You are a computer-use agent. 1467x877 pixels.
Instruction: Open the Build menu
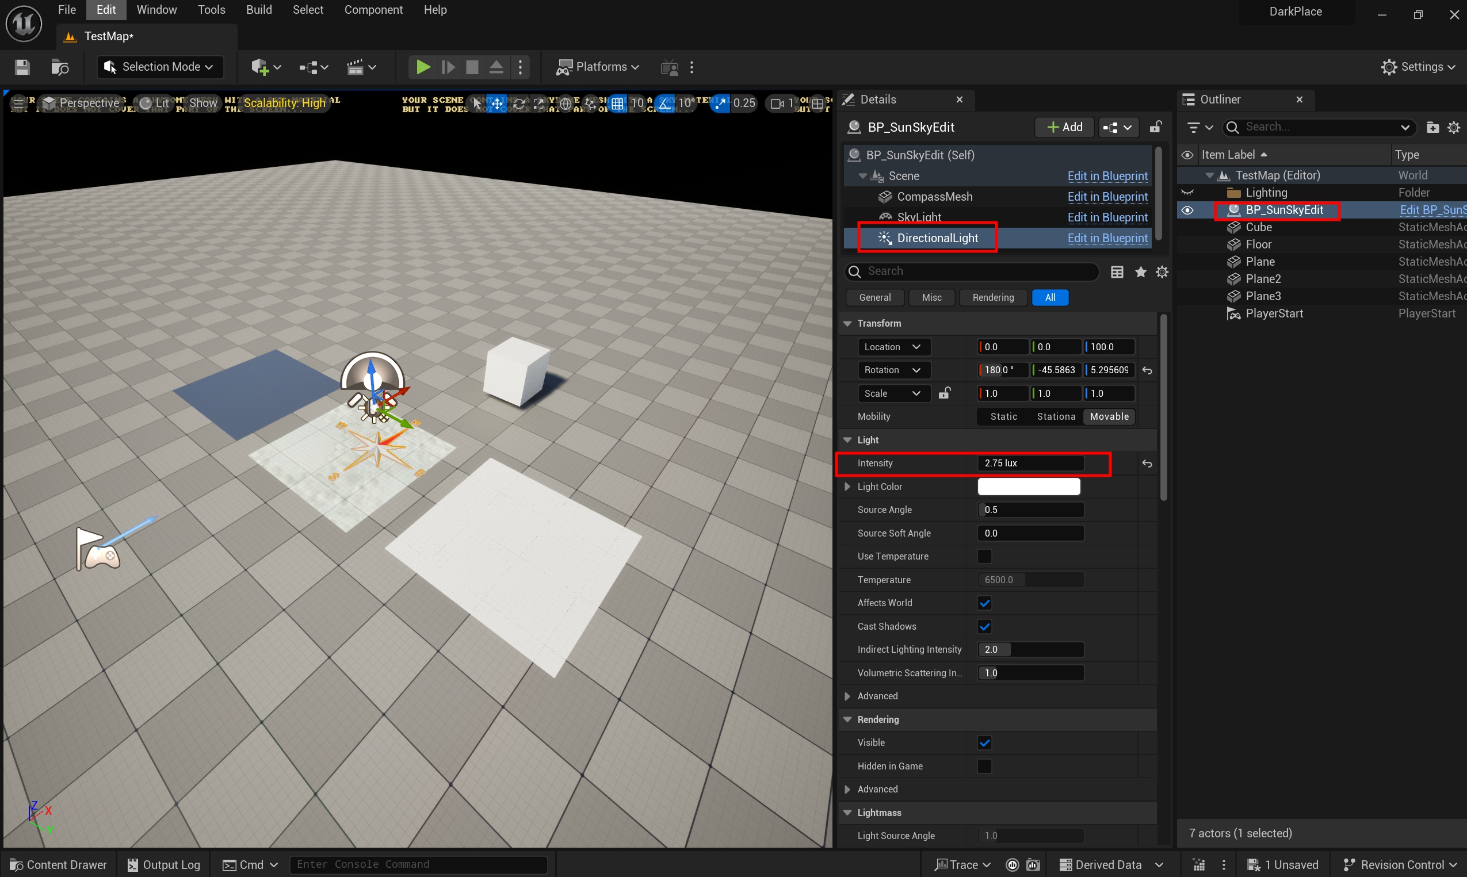259,10
